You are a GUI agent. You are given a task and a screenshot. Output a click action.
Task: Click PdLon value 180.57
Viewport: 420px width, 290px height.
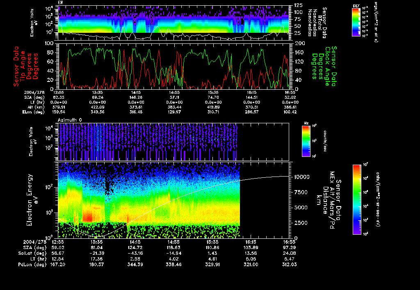pos(96,265)
